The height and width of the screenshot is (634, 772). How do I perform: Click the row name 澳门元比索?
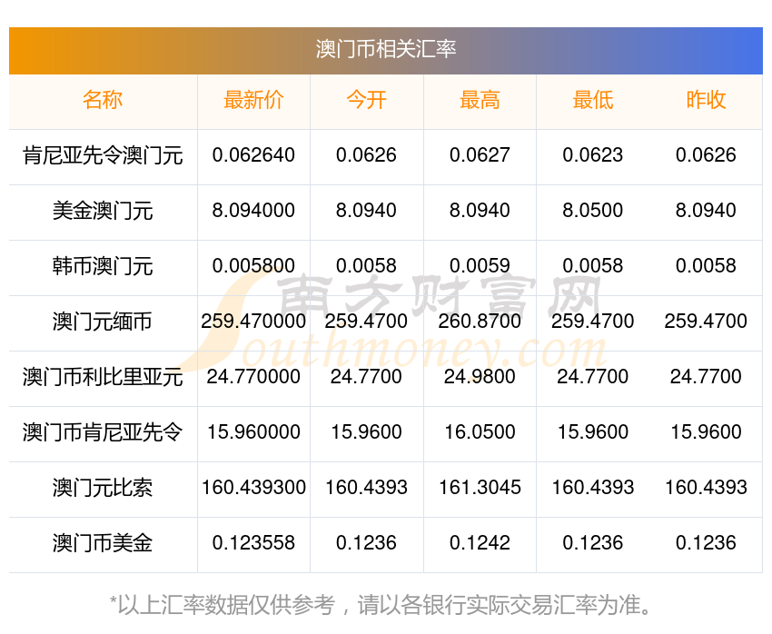pos(103,488)
